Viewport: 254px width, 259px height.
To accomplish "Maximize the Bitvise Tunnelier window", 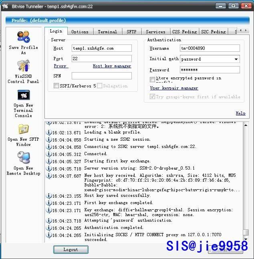I will (234, 6).
